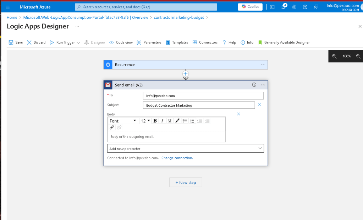Open the Font dropdown
This screenshot has height=220, width=363.
123,121
